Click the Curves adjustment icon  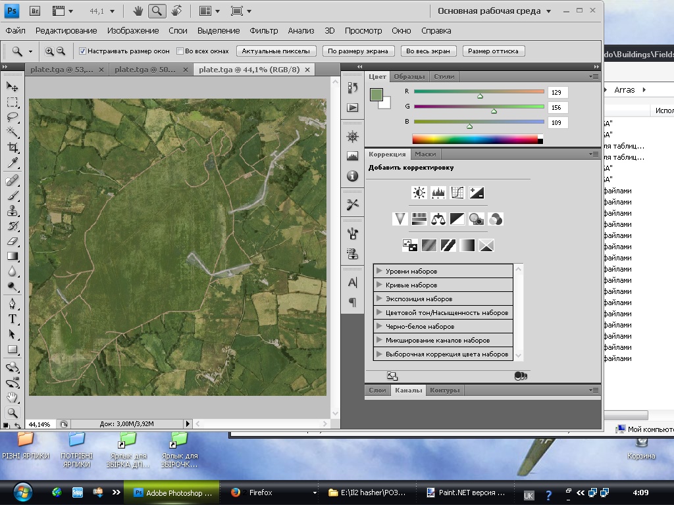457,193
